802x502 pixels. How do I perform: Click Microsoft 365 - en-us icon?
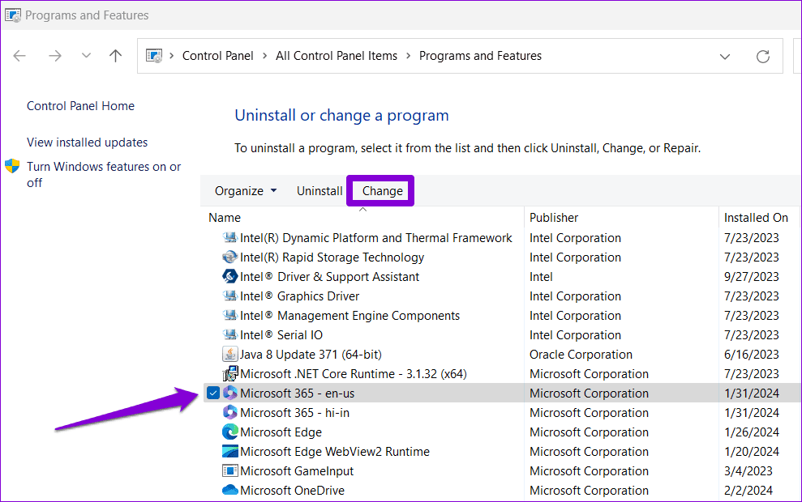tap(230, 393)
